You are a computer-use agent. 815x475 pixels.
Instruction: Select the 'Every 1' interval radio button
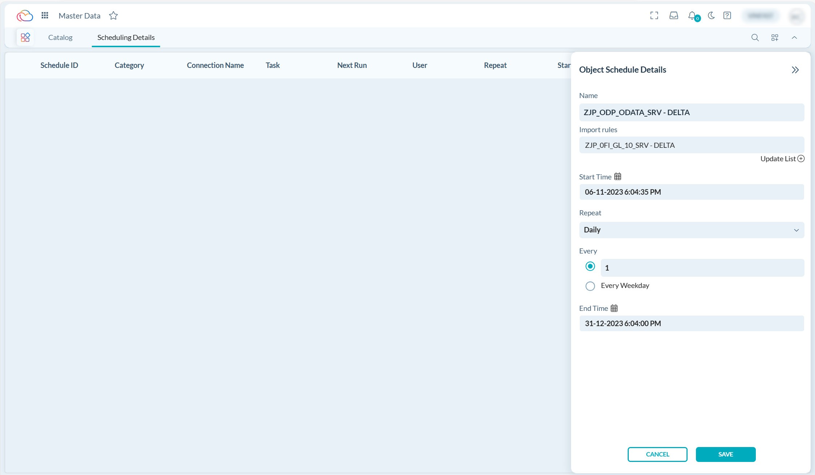pyautogui.click(x=590, y=266)
